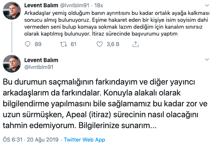Click @lvntblm91 handle under second name
The width and height of the screenshot is (213, 147).
pos(39,67)
